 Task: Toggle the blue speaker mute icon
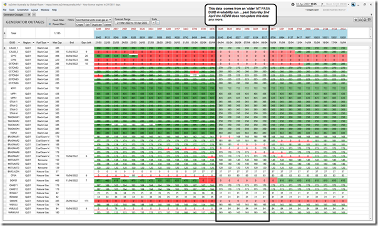point(353,4)
